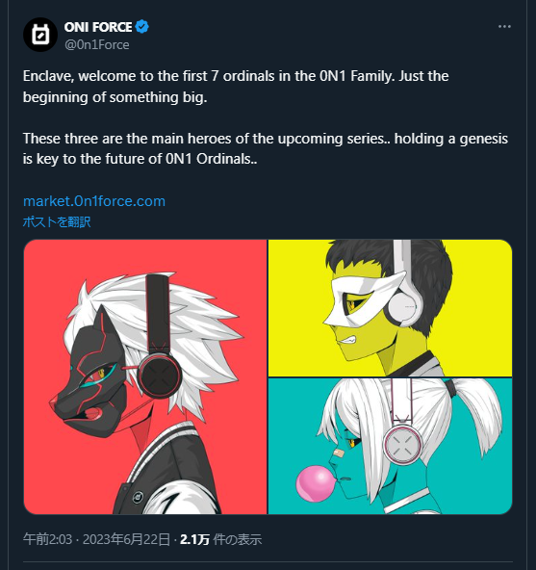Click the white headphone on yellow character

pos(404,285)
